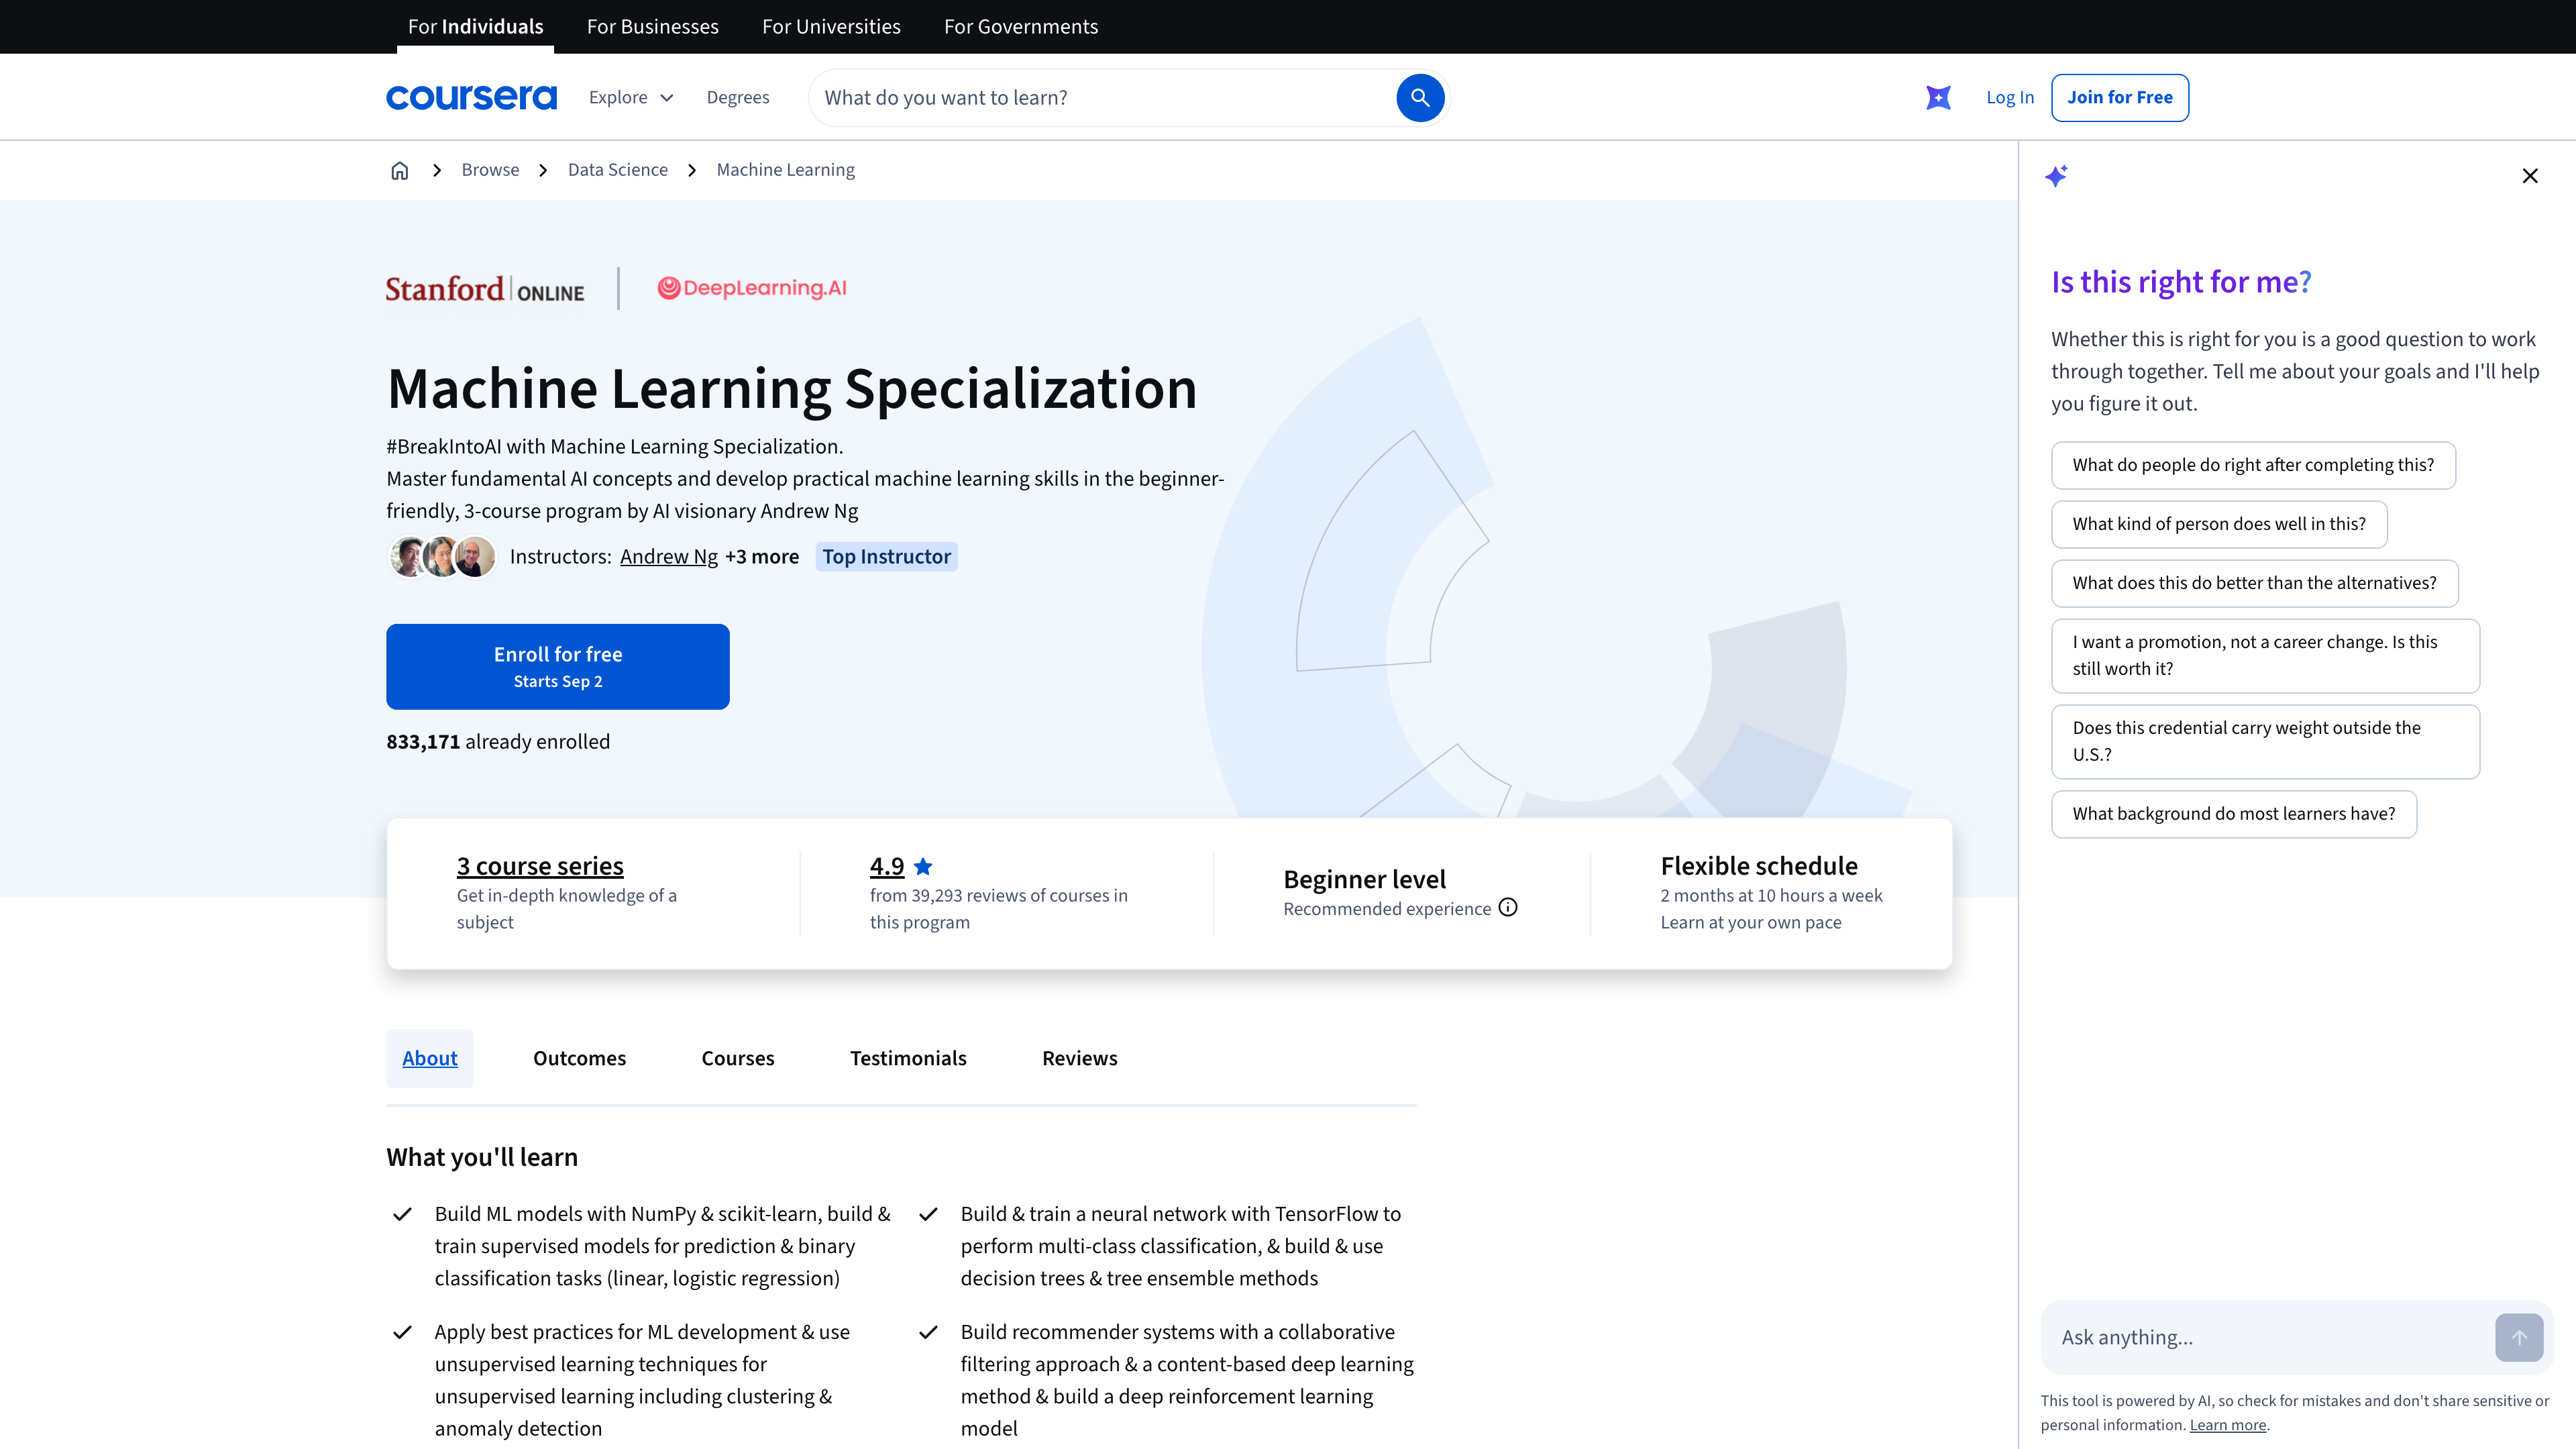Ask what people do after completing this
The height and width of the screenshot is (1449, 2576).
coord(2253,465)
